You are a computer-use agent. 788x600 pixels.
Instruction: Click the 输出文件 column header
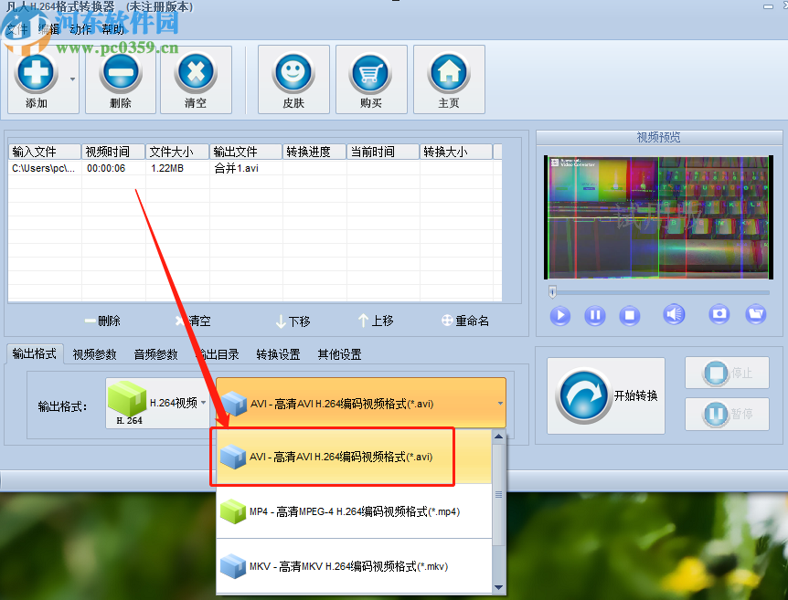tap(246, 152)
